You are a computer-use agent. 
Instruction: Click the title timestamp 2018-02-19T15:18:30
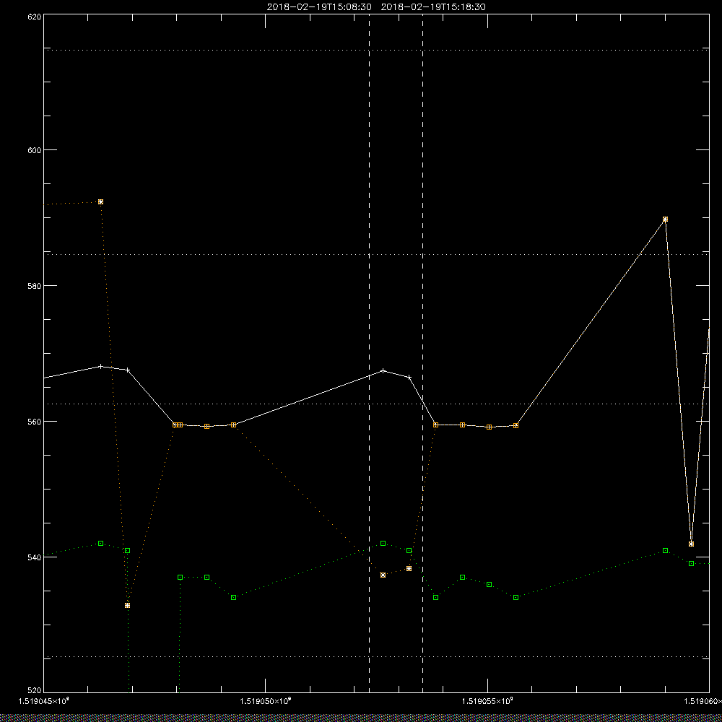[x=433, y=7]
